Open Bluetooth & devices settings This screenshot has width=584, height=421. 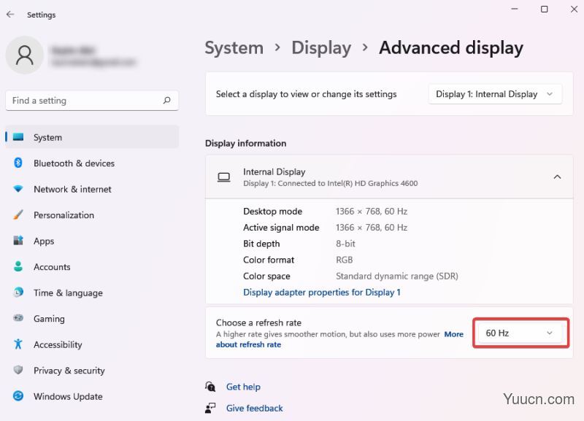pos(92,163)
